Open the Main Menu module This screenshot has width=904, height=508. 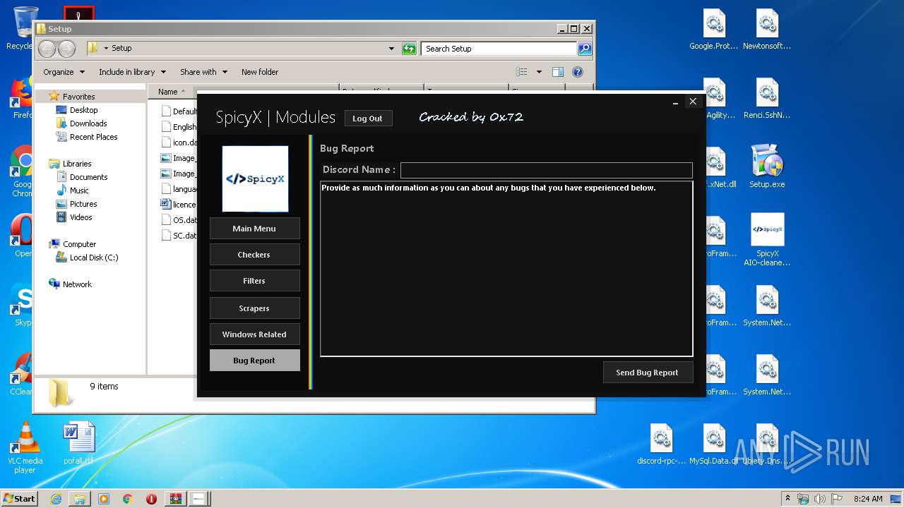click(254, 229)
